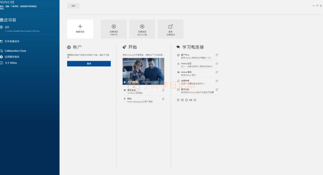
Task: Click the LinkedIn social icon
Action: pyautogui.click(x=178, y=100)
